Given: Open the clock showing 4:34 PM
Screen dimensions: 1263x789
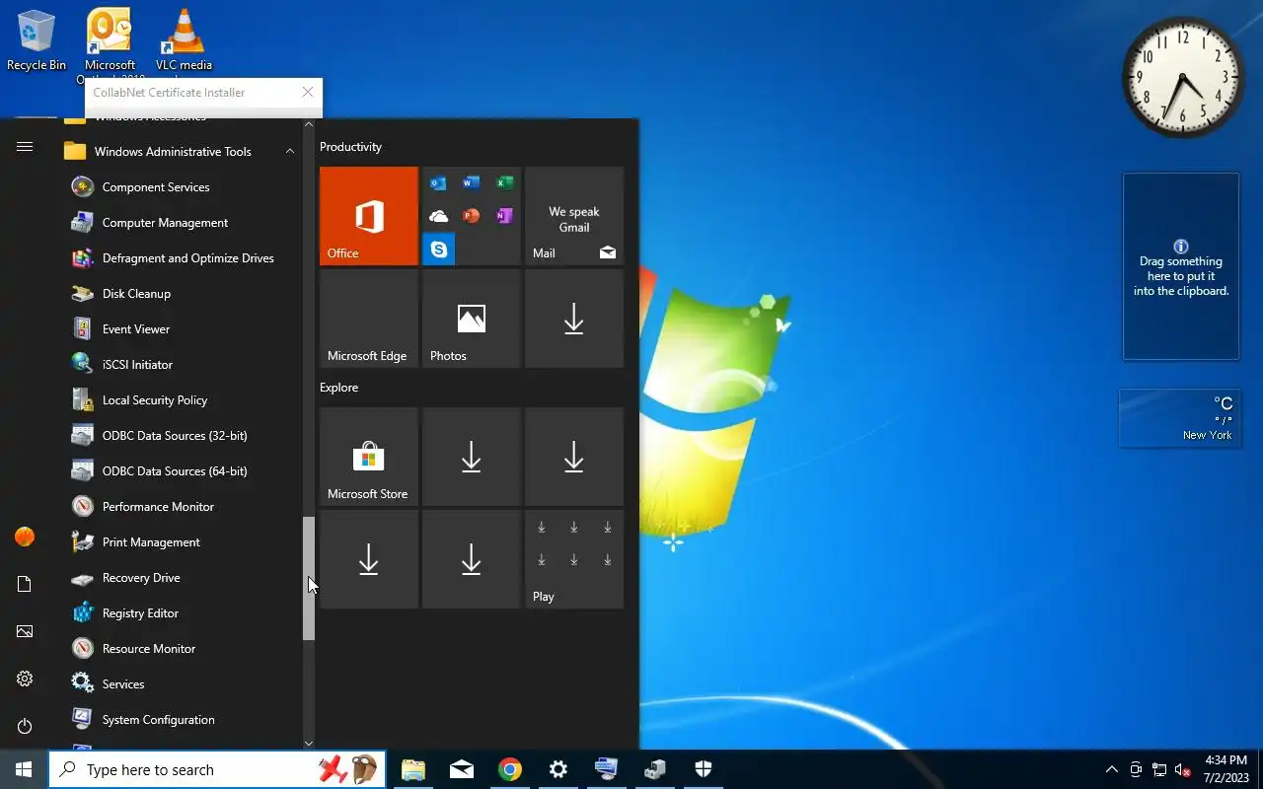Looking at the screenshot, I should point(1226,769).
